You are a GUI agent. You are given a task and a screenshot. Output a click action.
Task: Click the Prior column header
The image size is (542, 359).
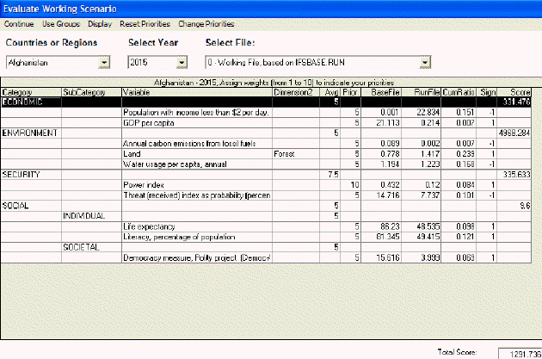(x=350, y=92)
